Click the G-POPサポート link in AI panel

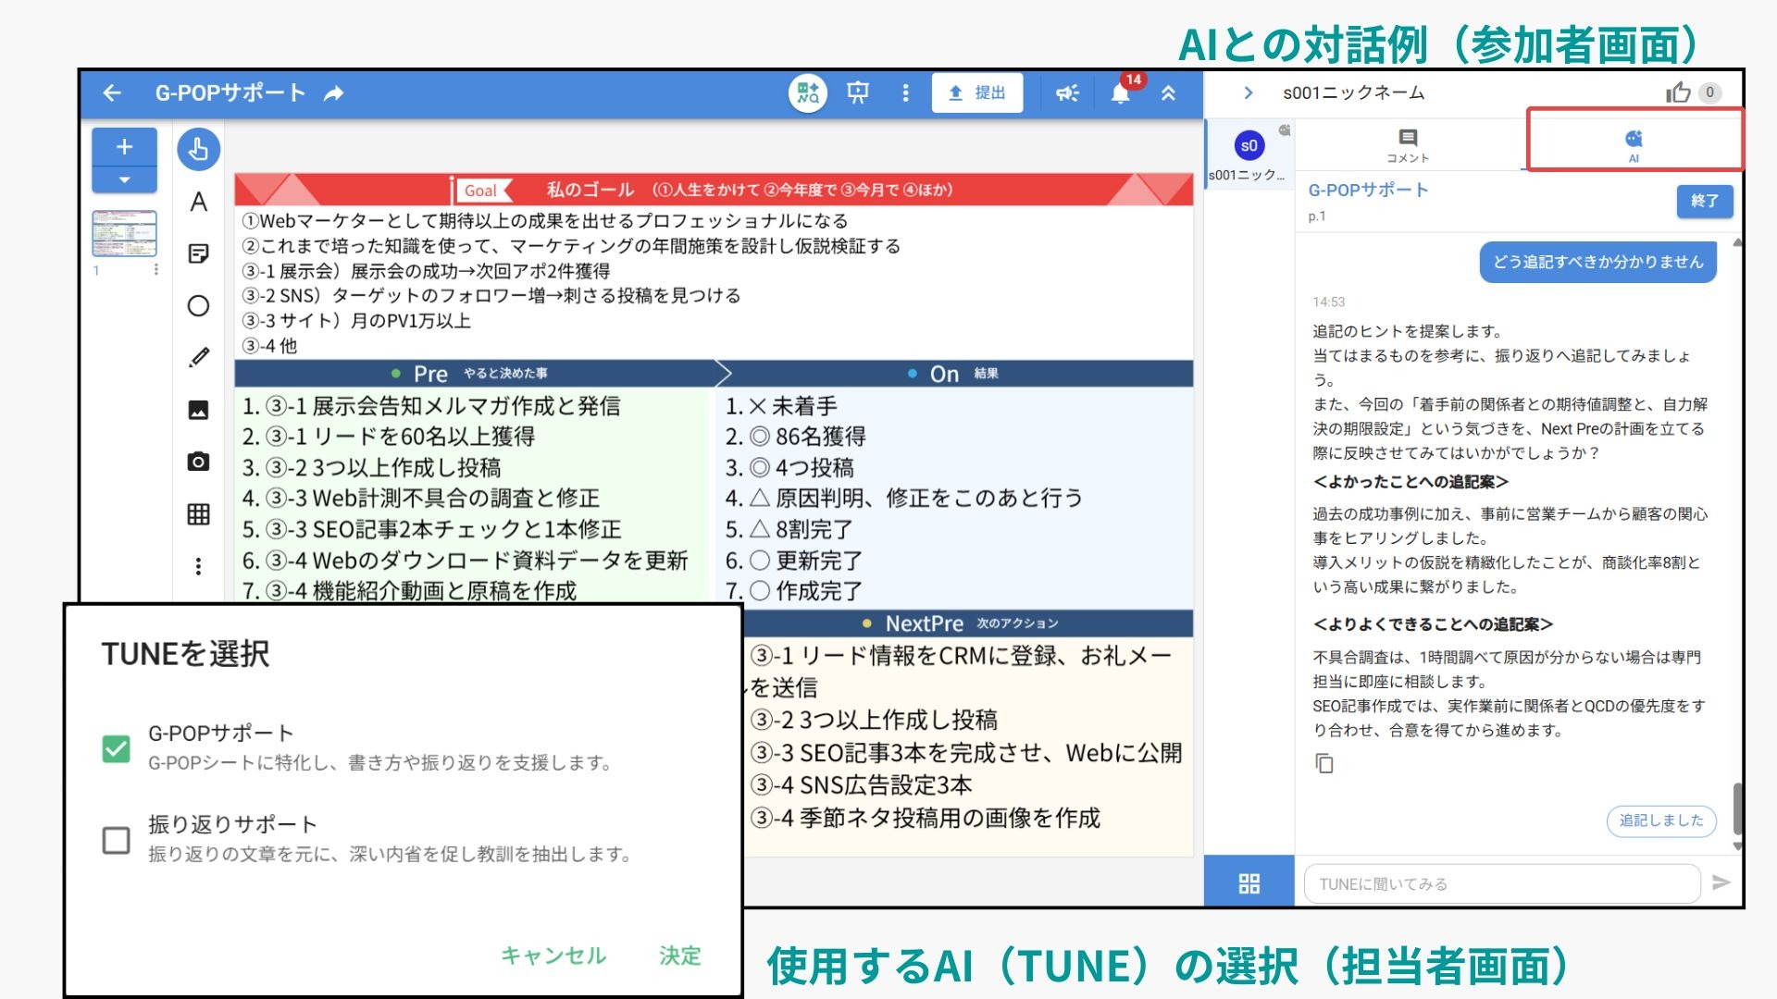(x=1368, y=190)
